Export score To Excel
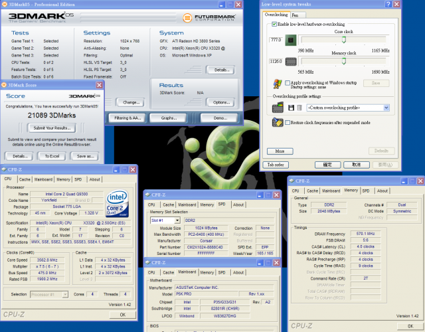 point(52,156)
